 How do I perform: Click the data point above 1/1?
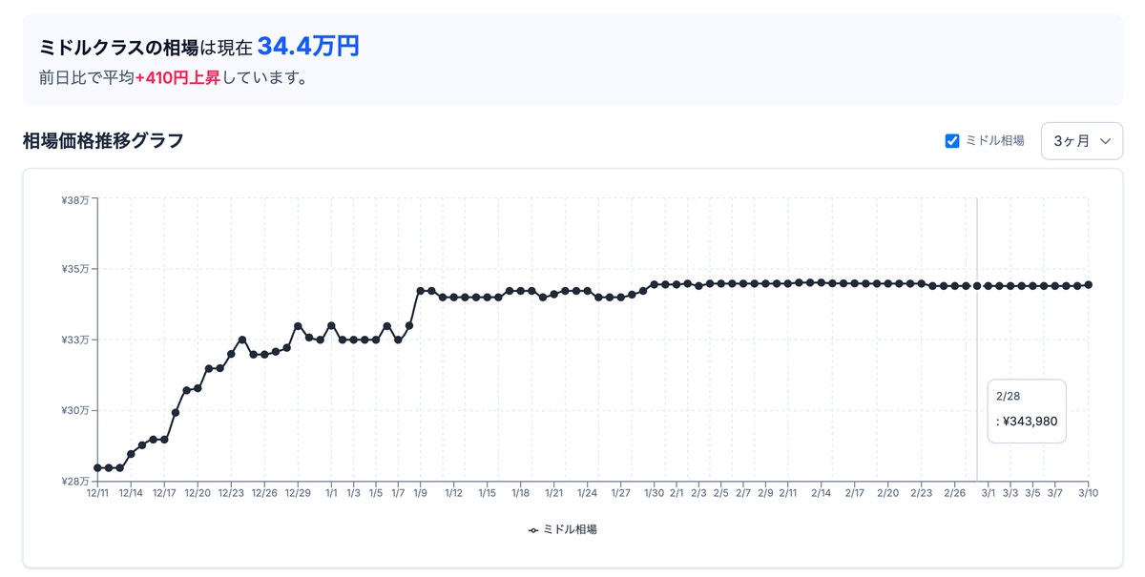pyautogui.click(x=331, y=325)
